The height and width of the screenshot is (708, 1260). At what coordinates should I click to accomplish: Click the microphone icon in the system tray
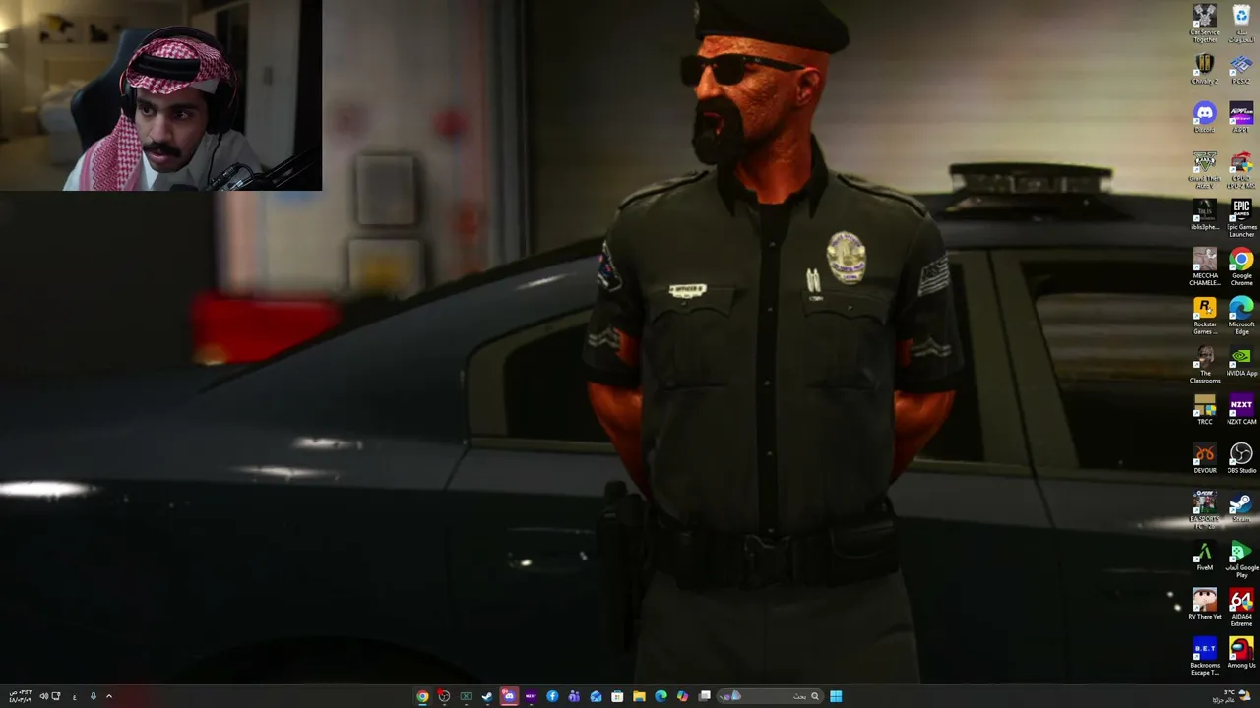(x=94, y=696)
